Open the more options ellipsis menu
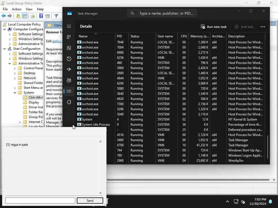 click(263, 27)
